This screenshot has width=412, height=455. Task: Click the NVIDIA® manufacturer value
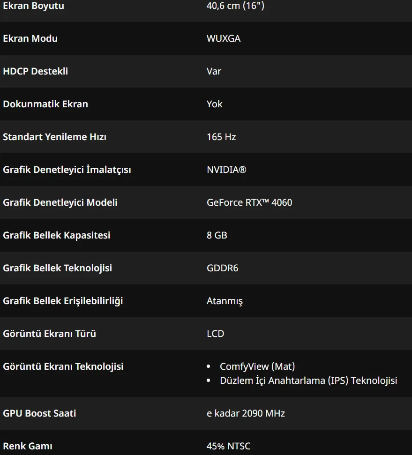click(226, 170)
